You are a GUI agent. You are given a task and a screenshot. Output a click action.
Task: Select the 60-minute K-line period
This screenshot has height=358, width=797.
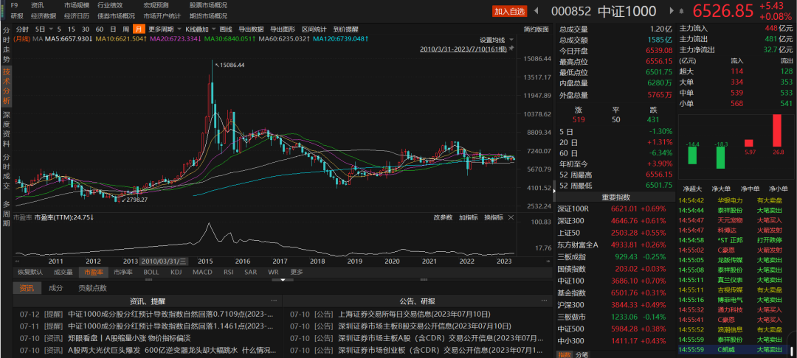coord(100,29)
